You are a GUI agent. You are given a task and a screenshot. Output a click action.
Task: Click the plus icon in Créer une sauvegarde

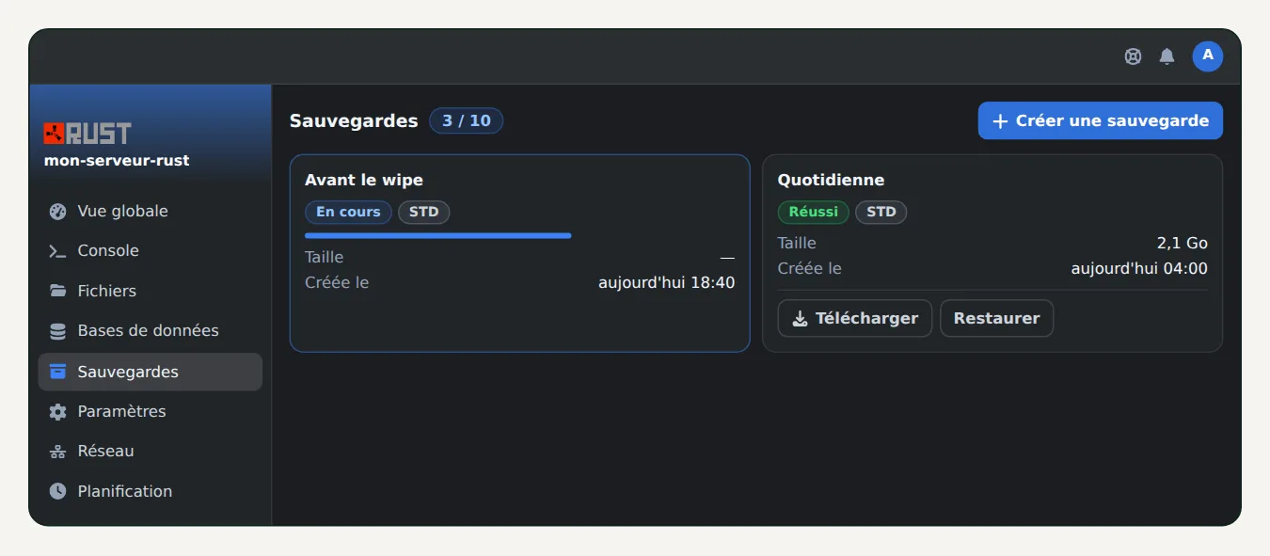[1000, 121]
